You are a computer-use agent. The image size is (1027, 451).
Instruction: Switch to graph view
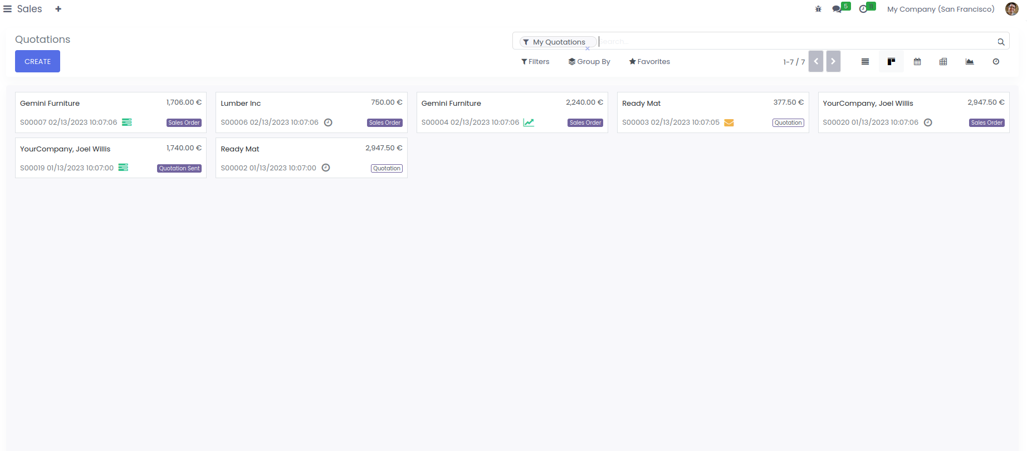tap(970, 62)
